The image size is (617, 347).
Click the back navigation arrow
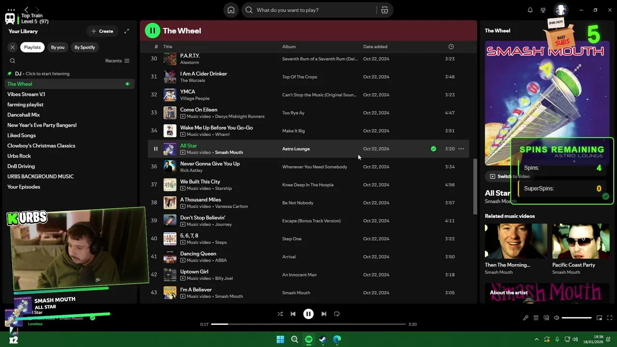tap(27, 10)
